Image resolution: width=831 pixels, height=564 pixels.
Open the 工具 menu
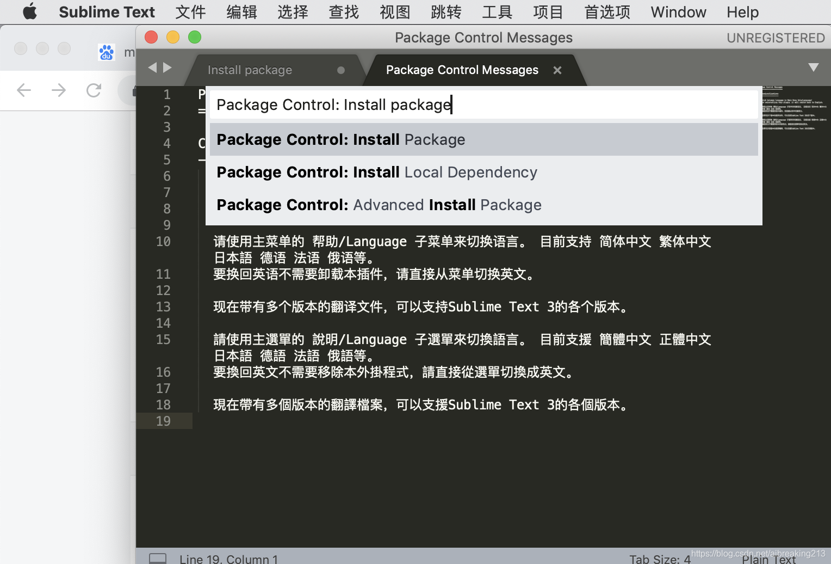tap(497, 11)
